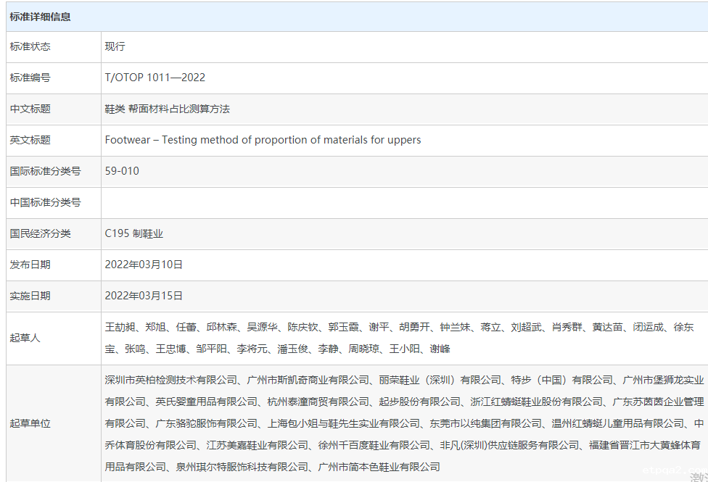Click the 中国标准分类号 row label
708x482 pixels.
(x=45, y=202)
